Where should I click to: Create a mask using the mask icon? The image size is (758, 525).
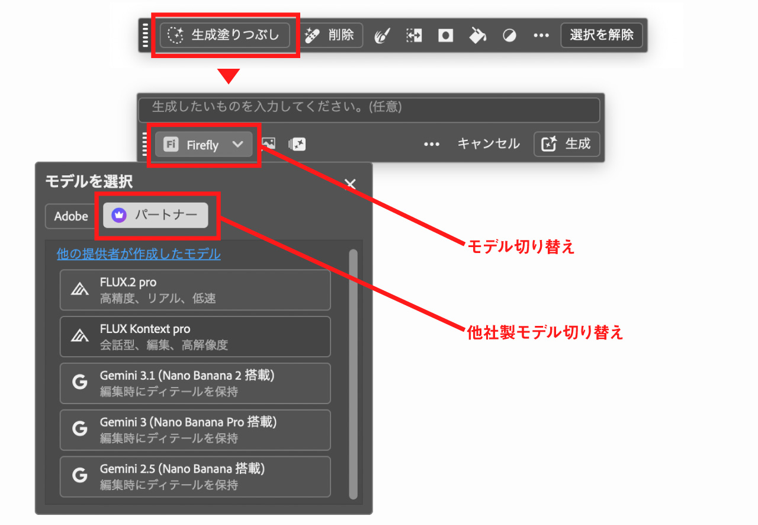445,36
